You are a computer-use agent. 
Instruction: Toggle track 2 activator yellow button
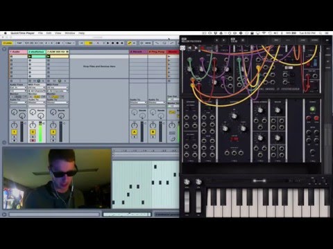(x=33, y=132)
